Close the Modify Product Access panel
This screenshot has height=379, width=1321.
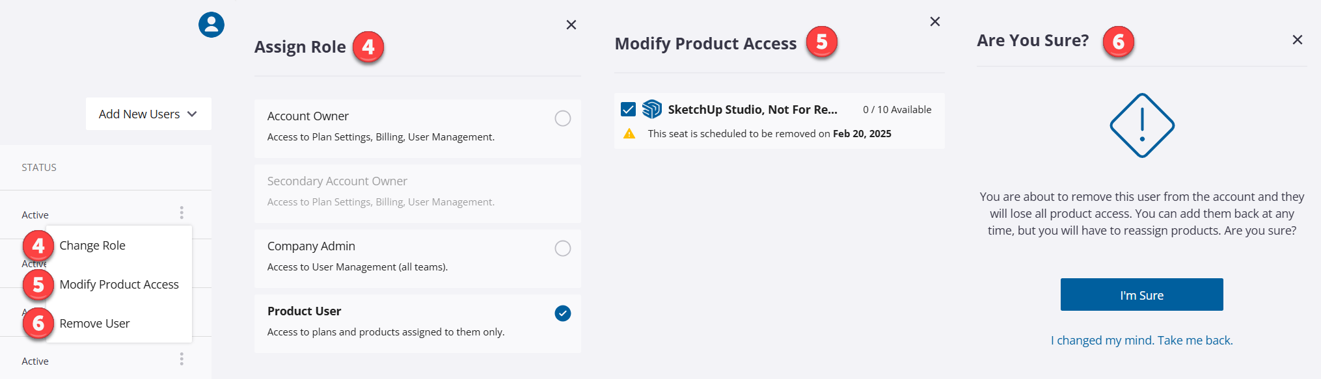pos(935,21)
